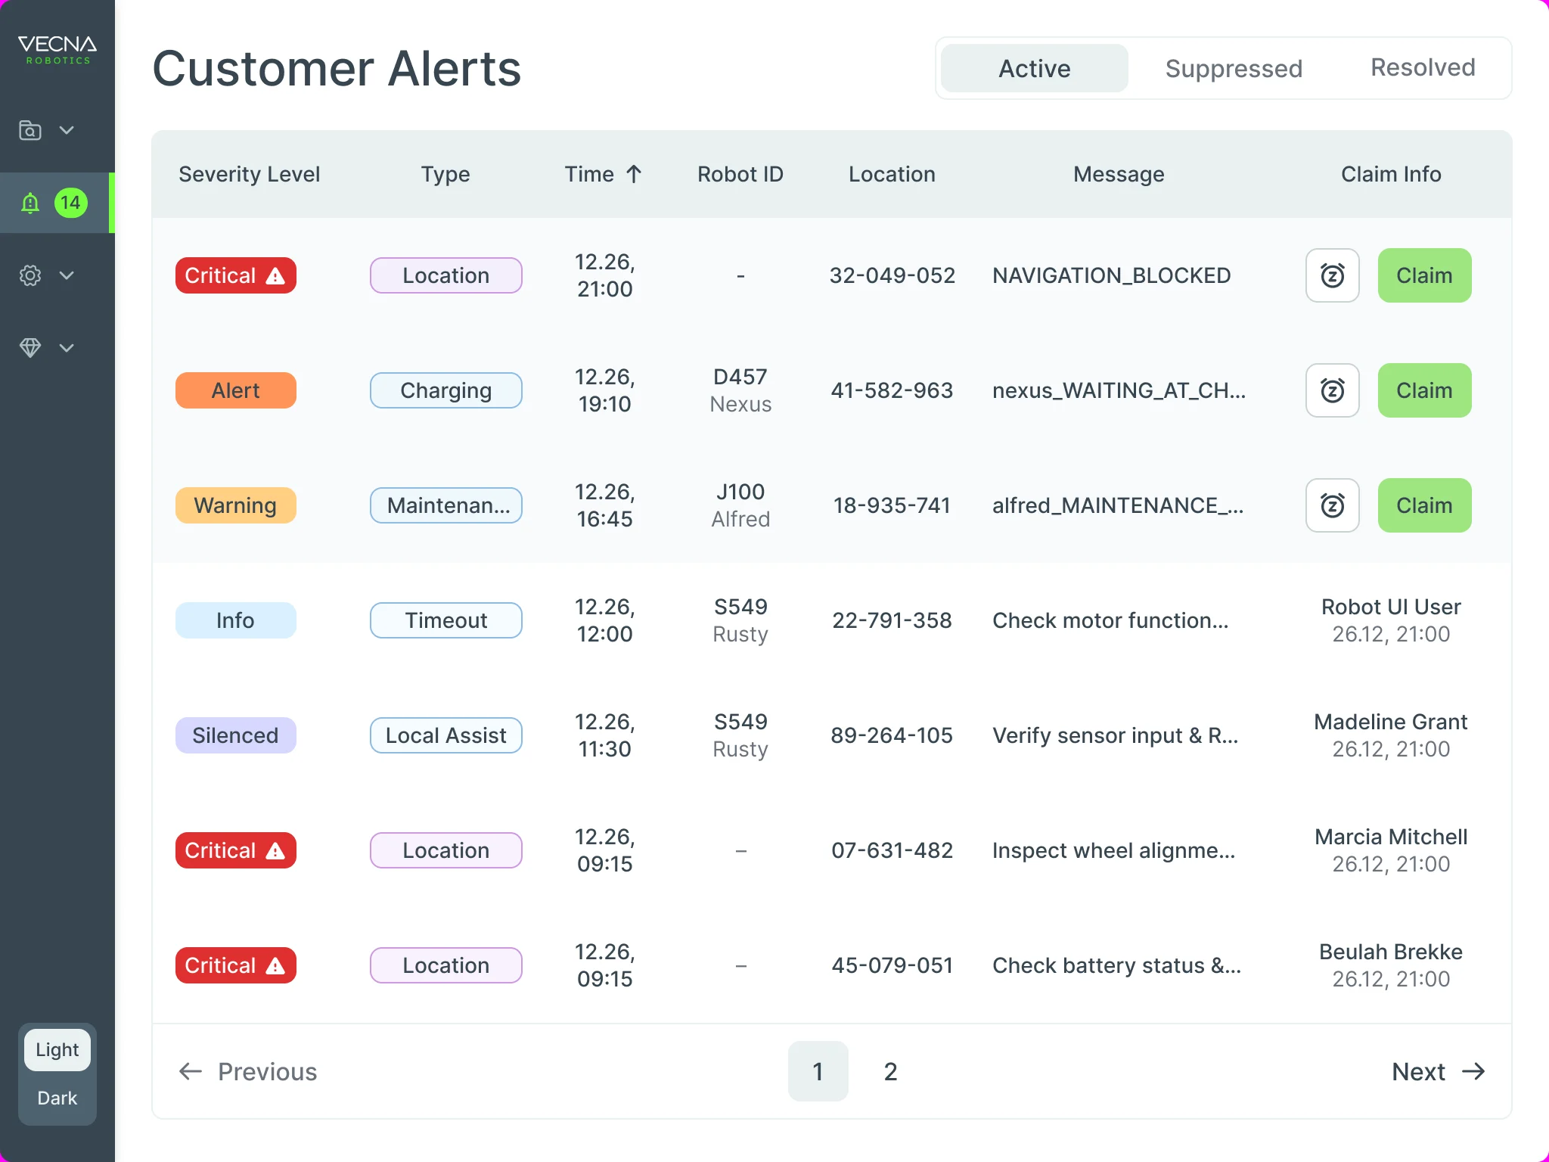Expand the folder search sidebar chevron
1549x1162 pixels.
[67, 130]
